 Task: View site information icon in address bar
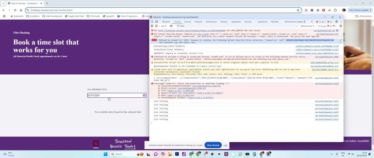click(x=28, y=10)
